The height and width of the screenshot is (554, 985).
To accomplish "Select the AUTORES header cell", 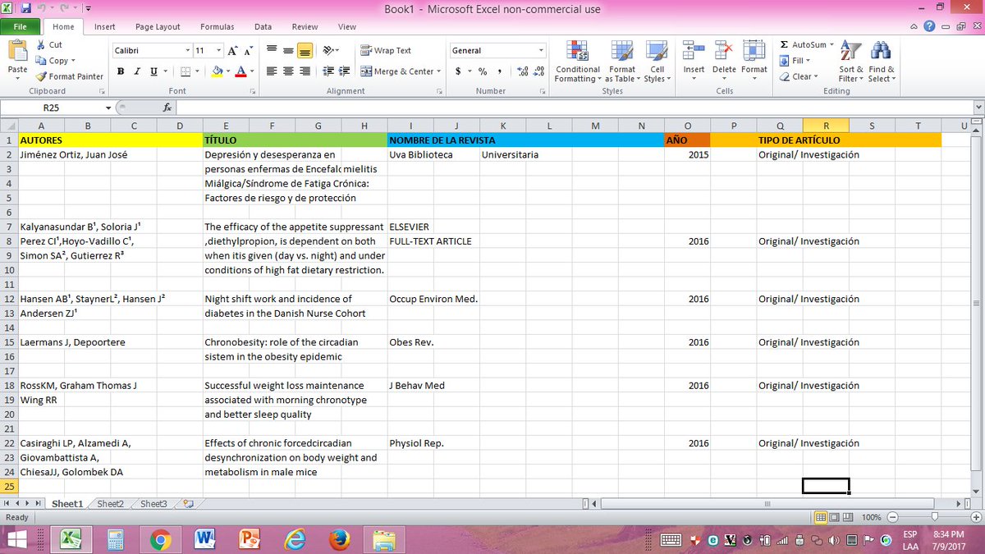I will (110, 140).
